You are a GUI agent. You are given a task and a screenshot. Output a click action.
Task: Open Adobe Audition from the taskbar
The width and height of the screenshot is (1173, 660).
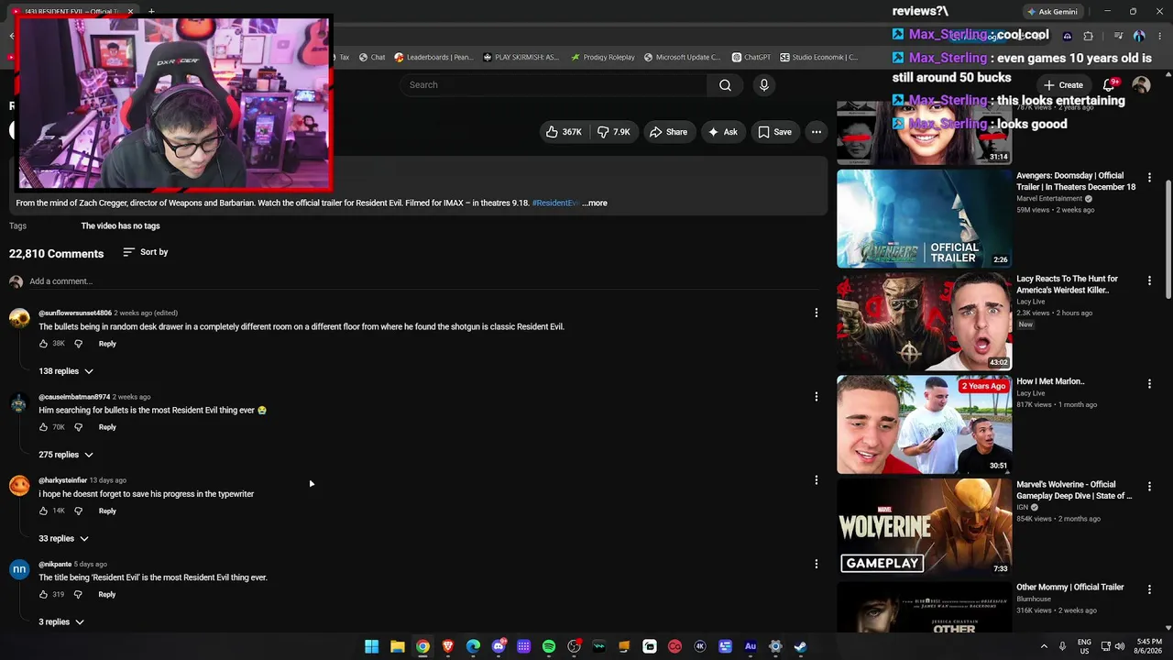pos(751,646)
